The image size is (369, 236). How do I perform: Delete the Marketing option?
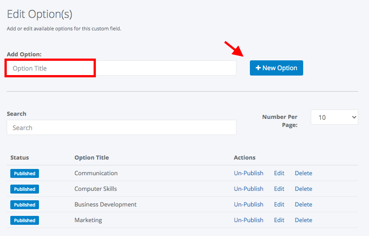[304, 220]
